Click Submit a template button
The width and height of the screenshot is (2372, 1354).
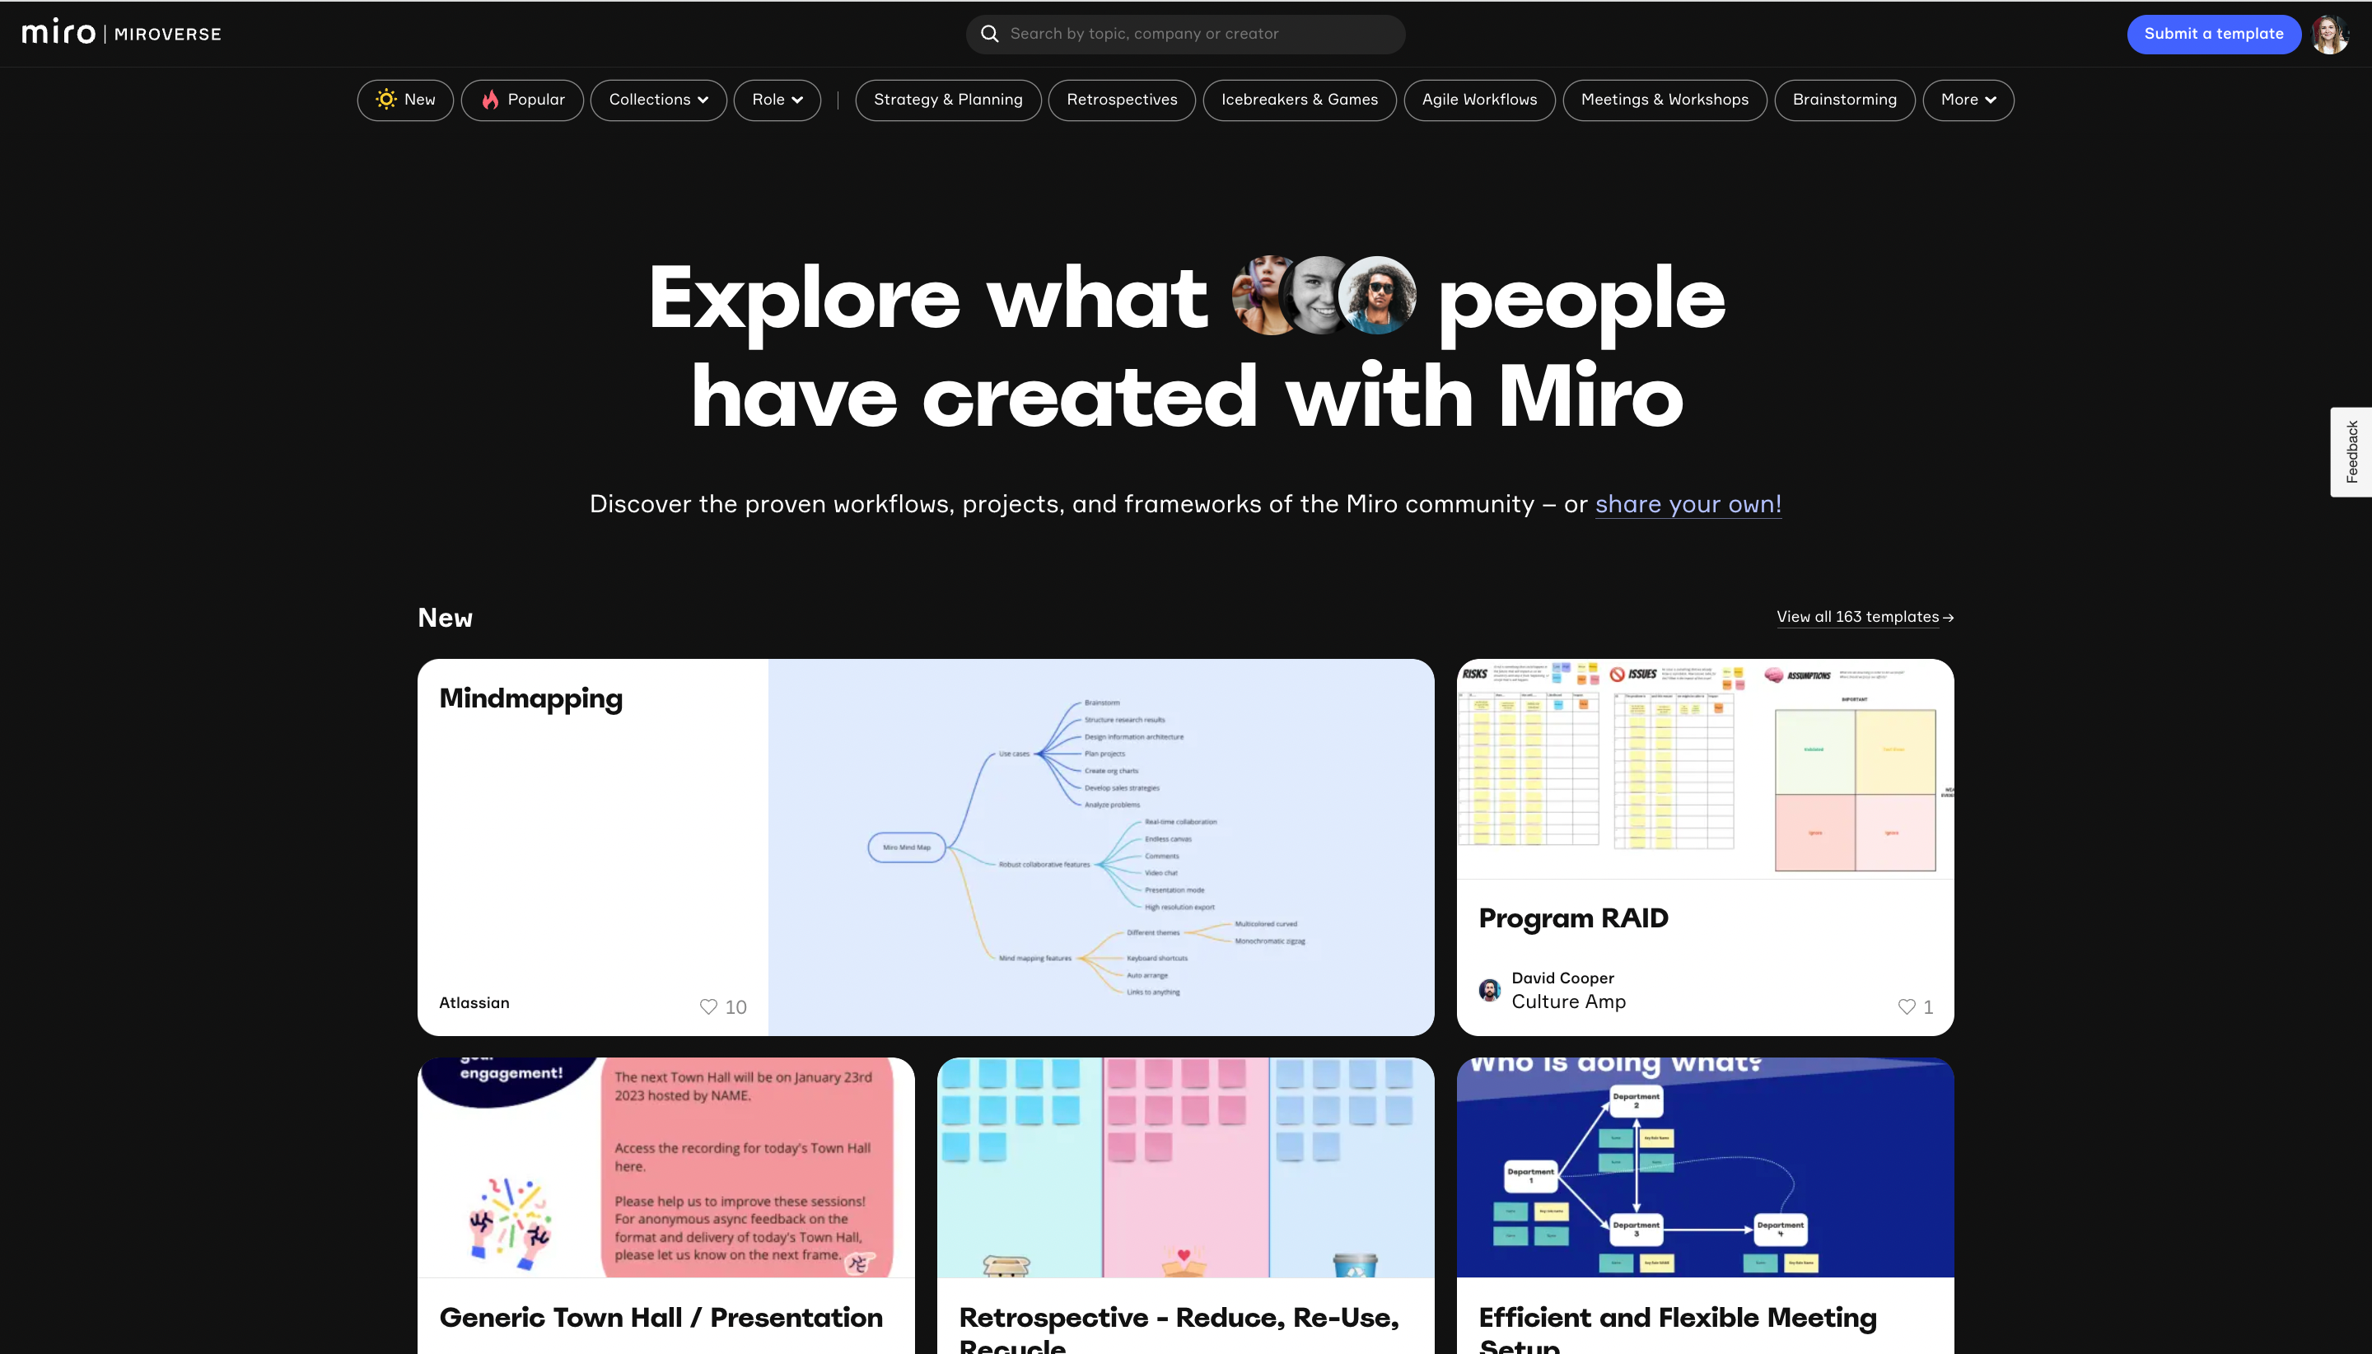pos(2214,34)
